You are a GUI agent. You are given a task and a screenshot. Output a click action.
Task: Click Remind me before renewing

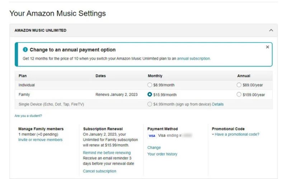coord(107,153)
